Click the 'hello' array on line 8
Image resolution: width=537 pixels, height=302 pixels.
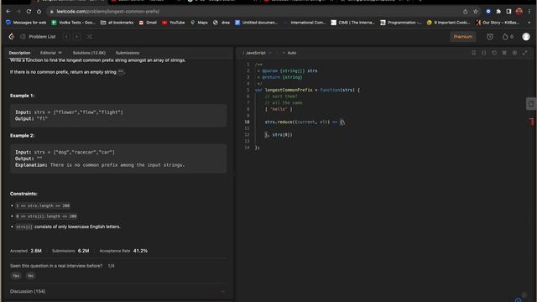279,109
